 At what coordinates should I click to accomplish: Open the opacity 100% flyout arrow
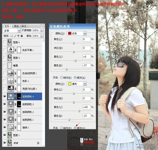42,31
